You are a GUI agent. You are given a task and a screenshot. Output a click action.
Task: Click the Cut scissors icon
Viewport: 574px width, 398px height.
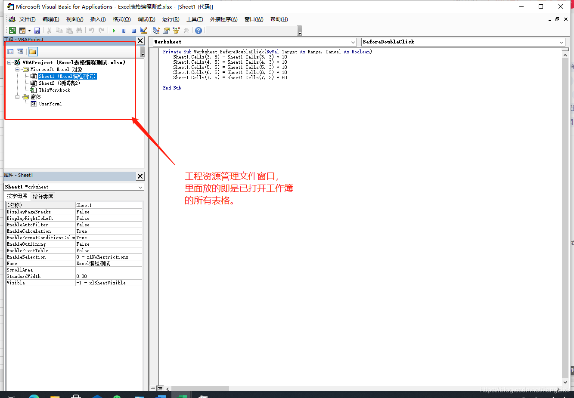point(50,31)
